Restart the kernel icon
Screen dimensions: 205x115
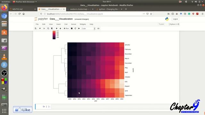coord(75,28)
